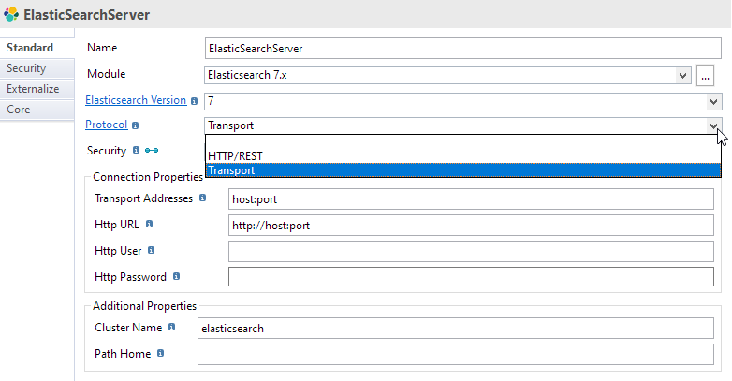Image resolution: width=732 pixels, height=381 pixels.
Task: Click the ElasticSearchServer logo icon in title
Action: click(11, 14)
